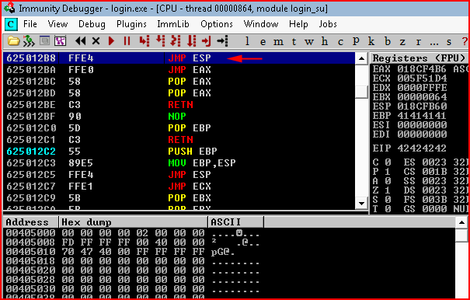Run program with the red play icon
This screenshot has width=470, height=300.
112,40
